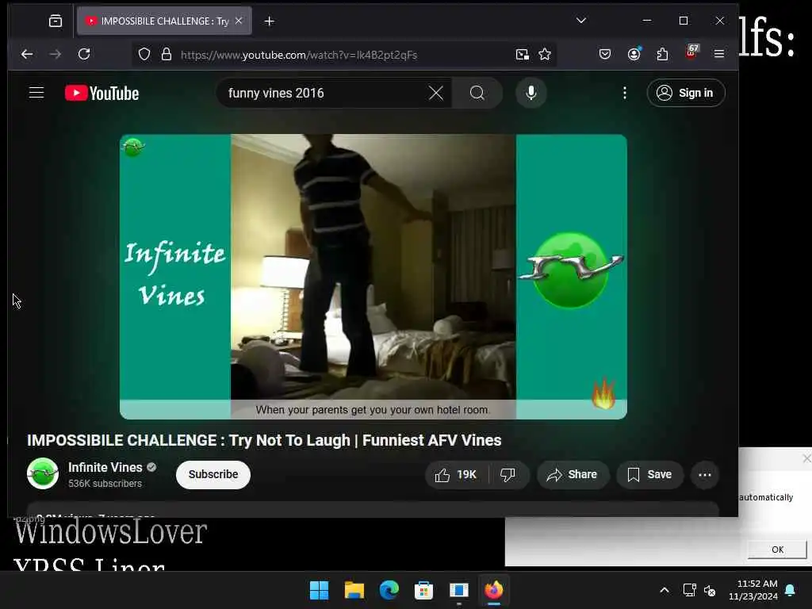Open Microsoft Store from the taskbar
Viewport: 812px width, 609px height.
pos(423,590)
